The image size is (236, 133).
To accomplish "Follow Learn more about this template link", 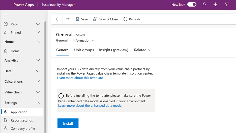I will coord(80,78).
